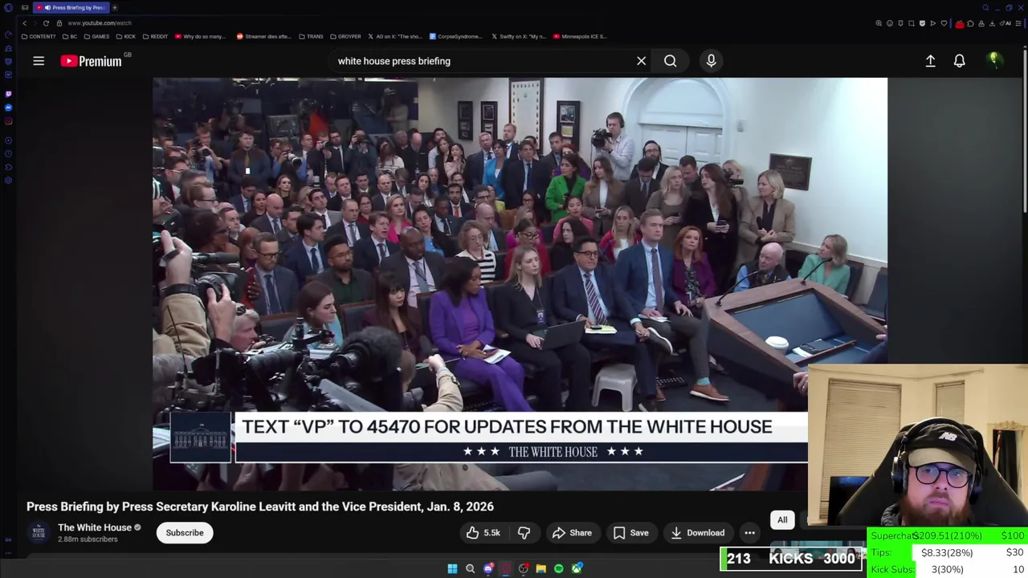Open 'Streamer dies afte...' bookmark
The height and width of the screenshot is (578, 1028).
click(x=263, y=36)
